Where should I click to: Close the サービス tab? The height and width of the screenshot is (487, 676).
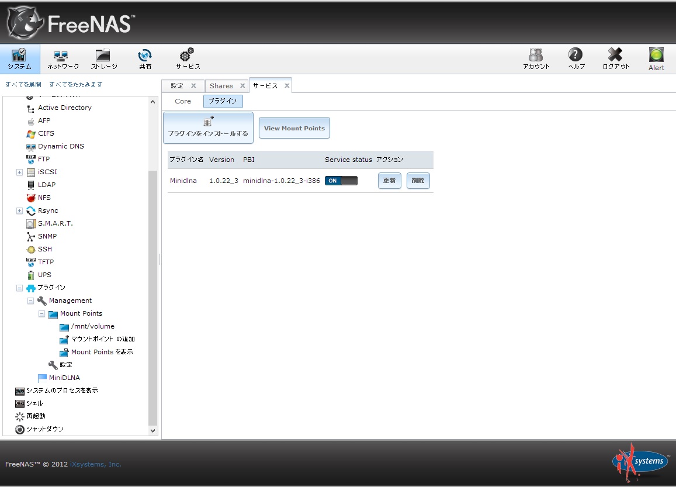(287, 86)
